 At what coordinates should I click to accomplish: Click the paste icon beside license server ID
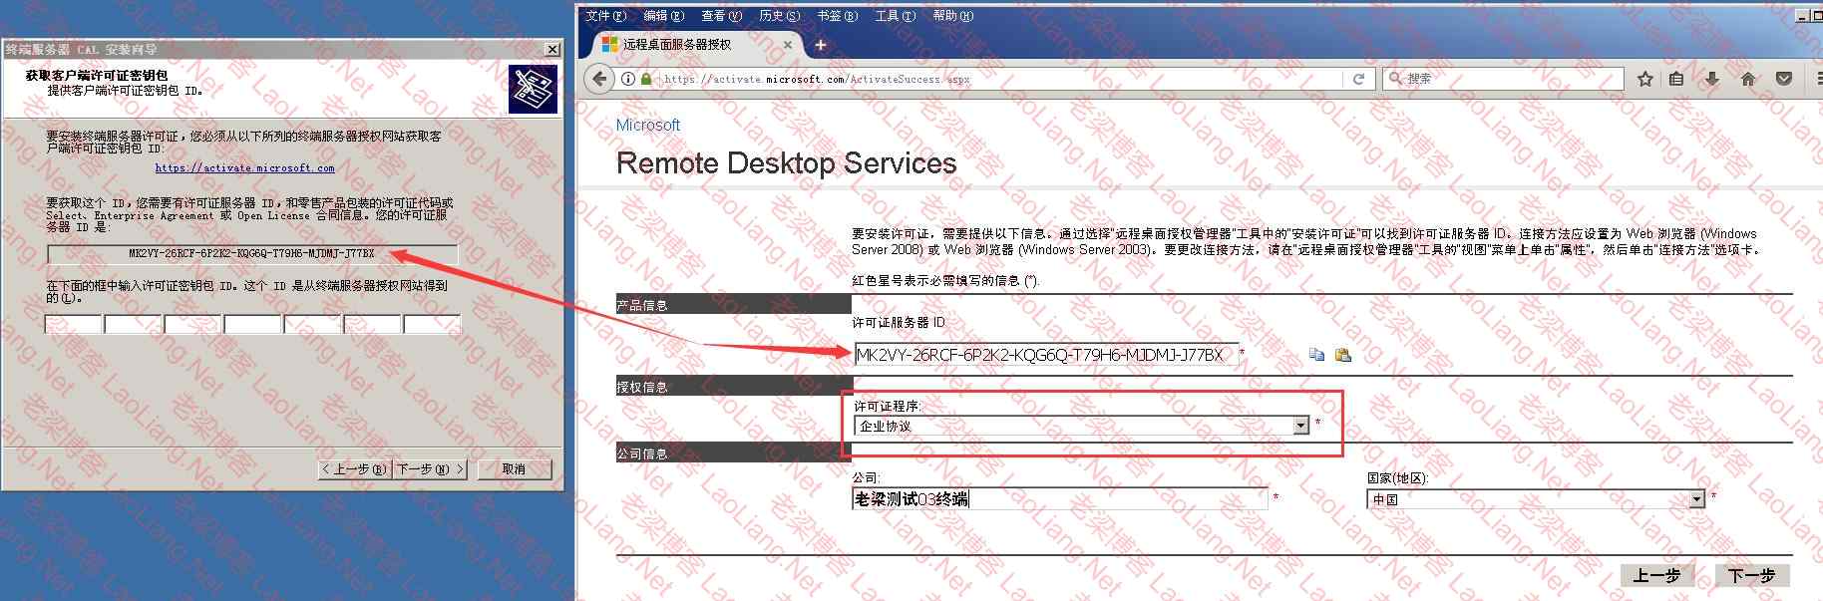pos(1342,355)
